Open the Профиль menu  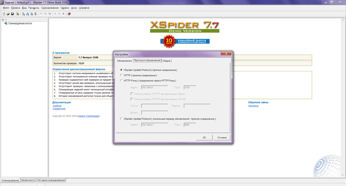[x=34, y=8]
